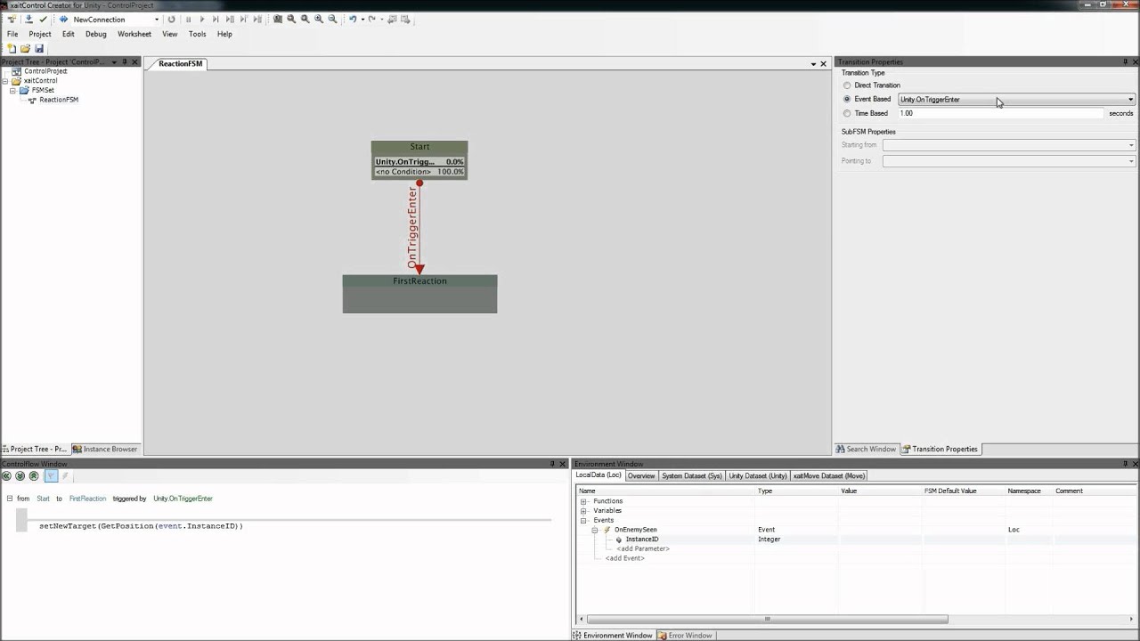Click the Open project folder icon
The width and height of the screenshot is (1140, 641).
tap(24, 48)
